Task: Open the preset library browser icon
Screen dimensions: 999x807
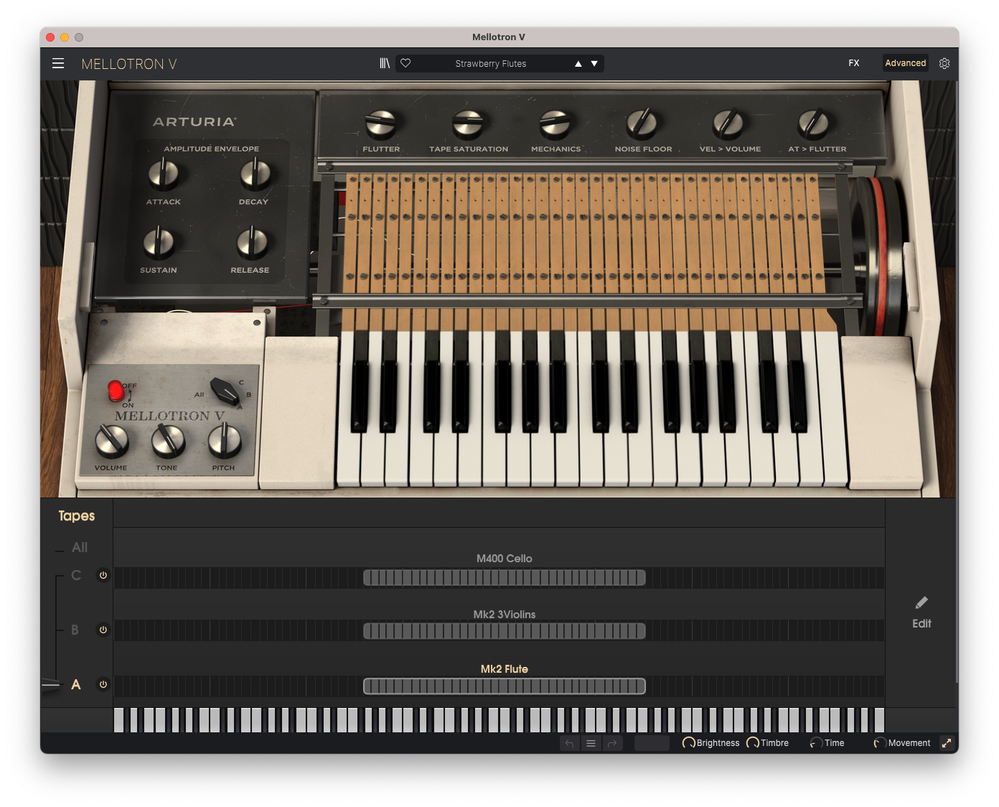Action: point(385,63)
